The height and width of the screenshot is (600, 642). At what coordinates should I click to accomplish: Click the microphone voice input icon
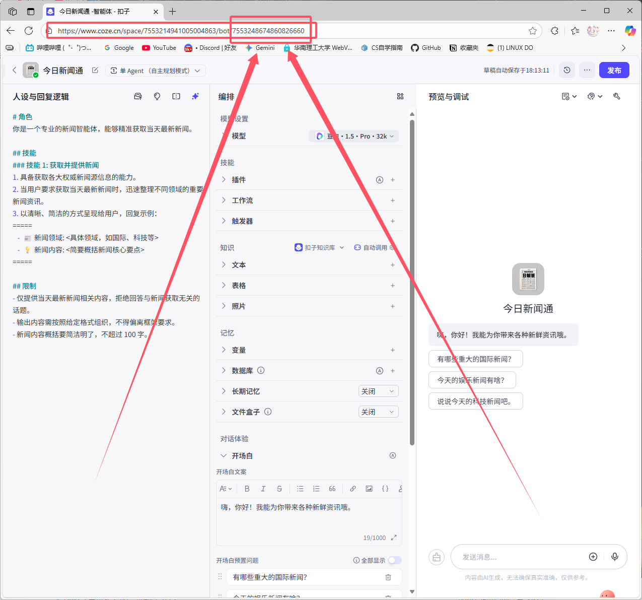tap(614, 557)
